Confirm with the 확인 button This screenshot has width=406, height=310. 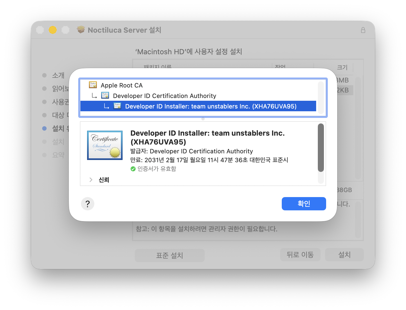click(x=304, y=204)
